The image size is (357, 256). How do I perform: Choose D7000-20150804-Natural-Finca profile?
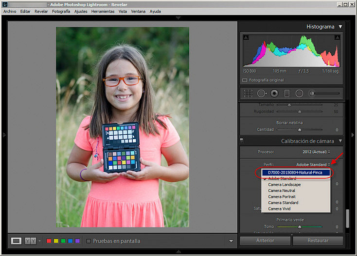296,173
